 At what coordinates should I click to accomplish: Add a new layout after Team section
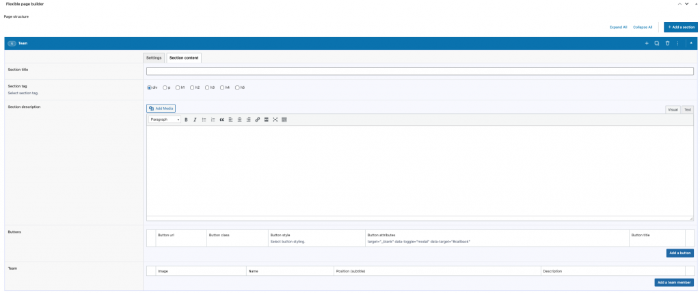[647, 43]
